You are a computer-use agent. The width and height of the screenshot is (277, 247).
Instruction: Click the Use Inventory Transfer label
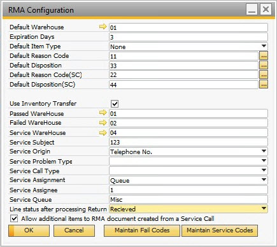[x=43, y=104]
